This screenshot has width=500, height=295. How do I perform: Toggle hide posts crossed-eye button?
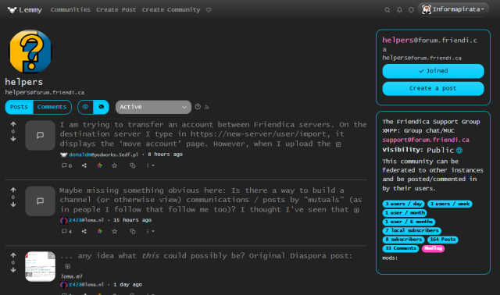pos(101,107)
